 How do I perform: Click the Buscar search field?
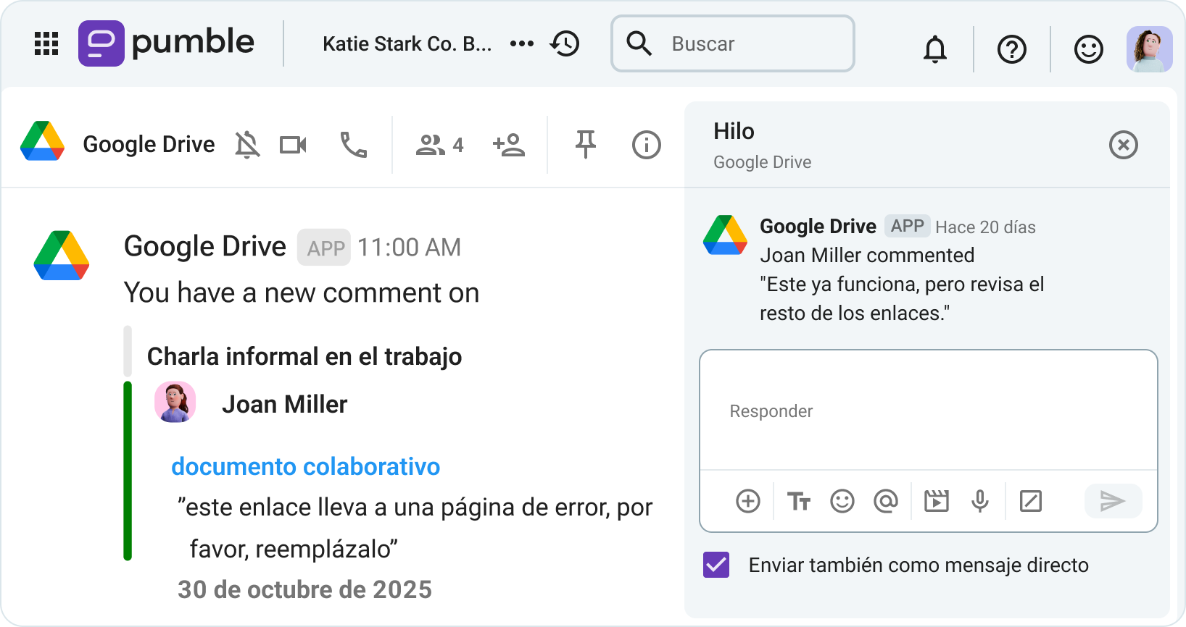pos(733,43)
